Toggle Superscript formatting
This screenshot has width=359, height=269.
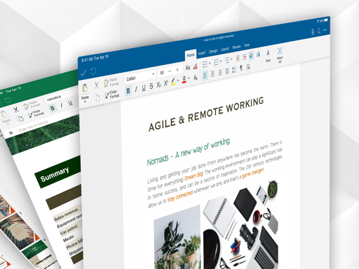click(166, 83)
